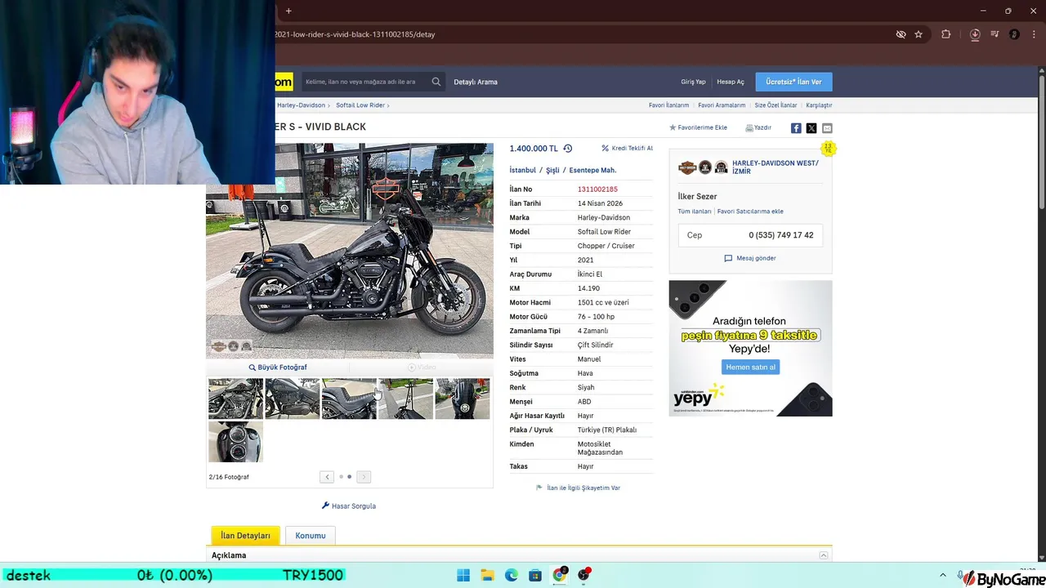Open Windows Start menu
This screenshot has height=588, width=1046.
[463, 575]
